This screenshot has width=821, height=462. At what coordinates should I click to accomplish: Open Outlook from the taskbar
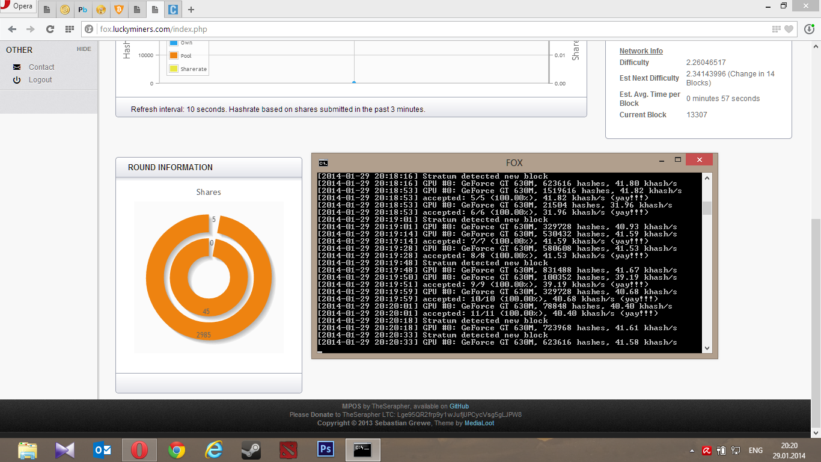[x=102, y=450]
